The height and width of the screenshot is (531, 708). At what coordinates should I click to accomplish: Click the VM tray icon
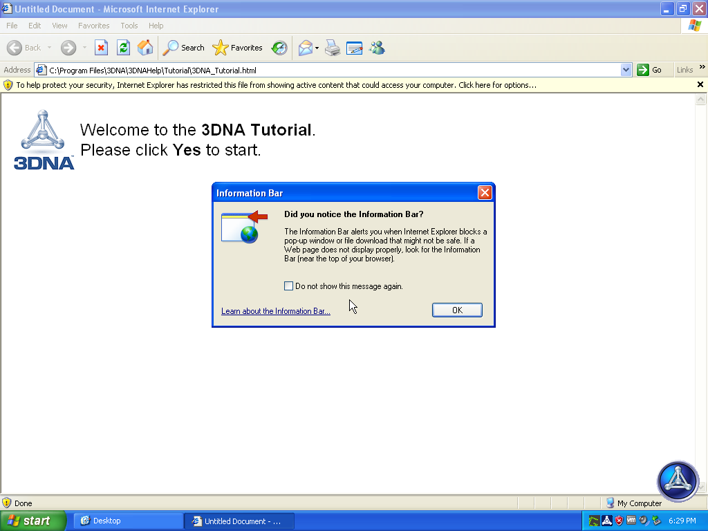pyautogui.click(x=631, y=520)
